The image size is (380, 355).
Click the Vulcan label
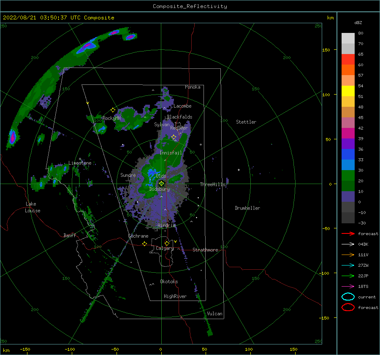coord(214,314)
